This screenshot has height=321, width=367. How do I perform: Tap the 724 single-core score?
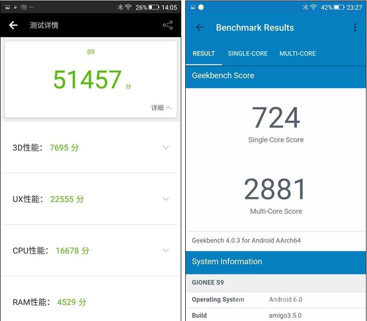(276, 117)
